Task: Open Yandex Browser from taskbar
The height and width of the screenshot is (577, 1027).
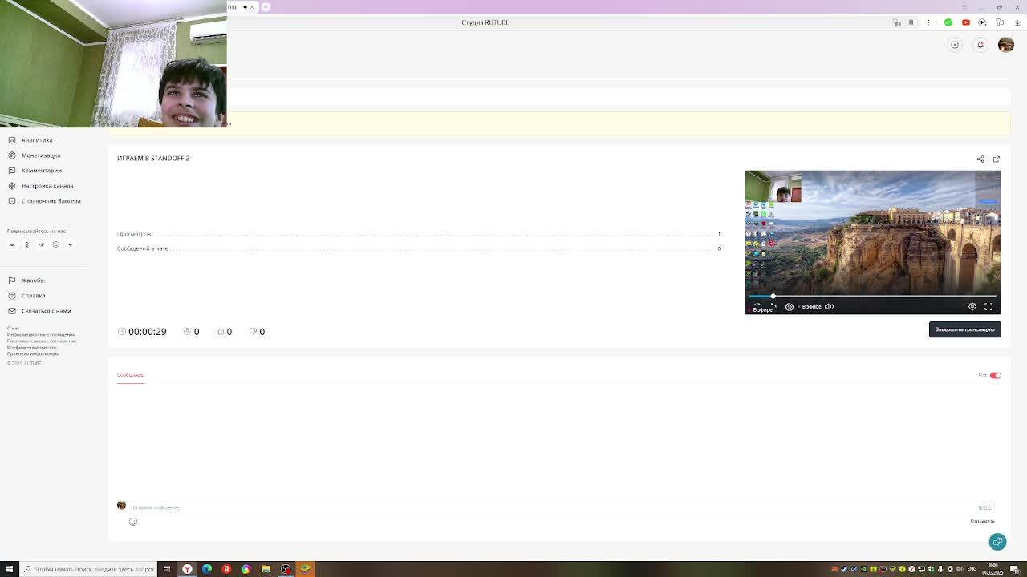Action: tap(187, 569)
